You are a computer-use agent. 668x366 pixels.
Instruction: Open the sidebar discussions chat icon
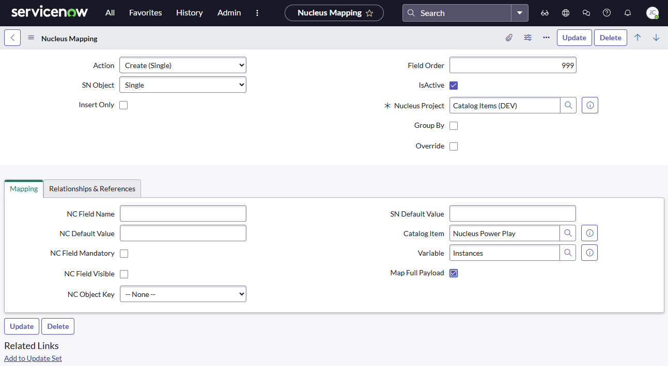[586, 13]
